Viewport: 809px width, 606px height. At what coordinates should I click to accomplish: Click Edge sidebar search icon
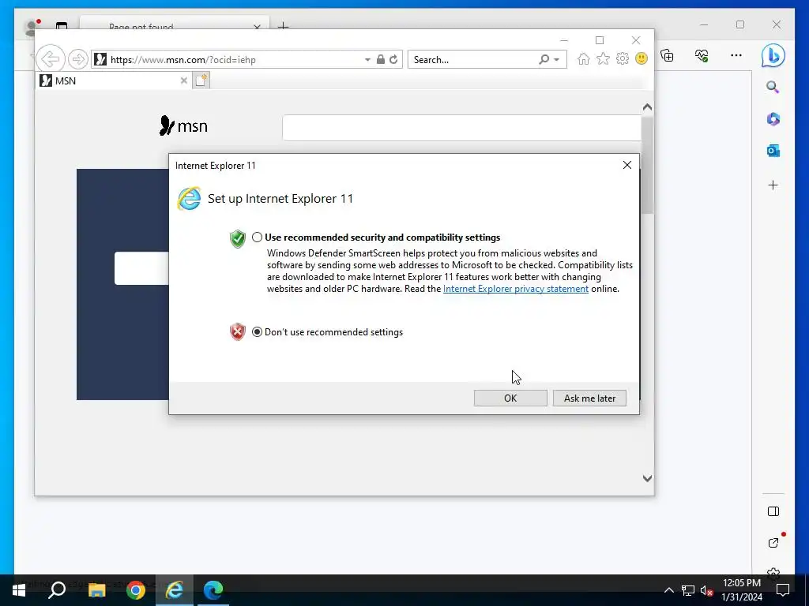pos(773,87)
